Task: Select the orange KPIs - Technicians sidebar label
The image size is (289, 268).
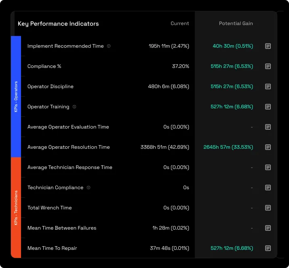Action: 16,207
